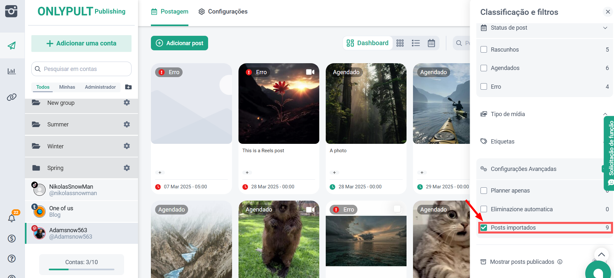The height and width of the screenshot is (278, 614).
Task: Open settings gear for Summer group
Action: click(x=127, y=124)
